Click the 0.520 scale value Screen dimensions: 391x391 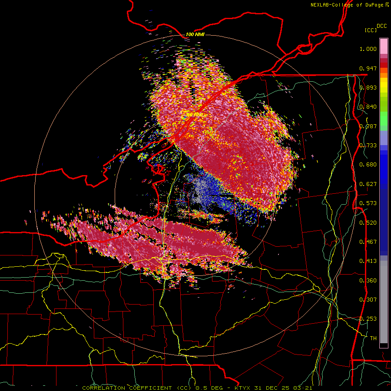[x=368, y=223]
